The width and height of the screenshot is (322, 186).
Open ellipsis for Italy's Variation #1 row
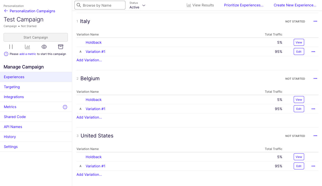313,52
